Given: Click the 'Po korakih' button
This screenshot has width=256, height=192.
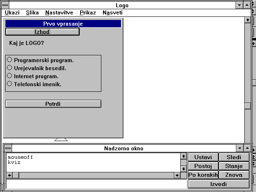Looking at the screenshot, I should pyautogui.click(x=203, y=175).
